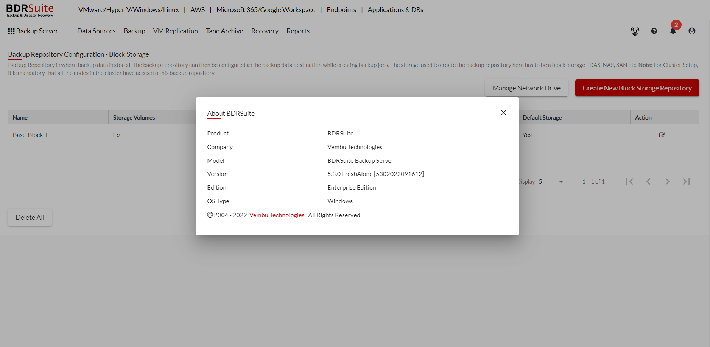The image size is (710, 347).
Task: Open the Backup menu
Action: click(x=134, y=31)
